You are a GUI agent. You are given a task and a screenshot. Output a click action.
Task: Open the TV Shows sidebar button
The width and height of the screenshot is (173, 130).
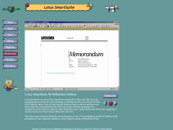[x=10, y=60]
